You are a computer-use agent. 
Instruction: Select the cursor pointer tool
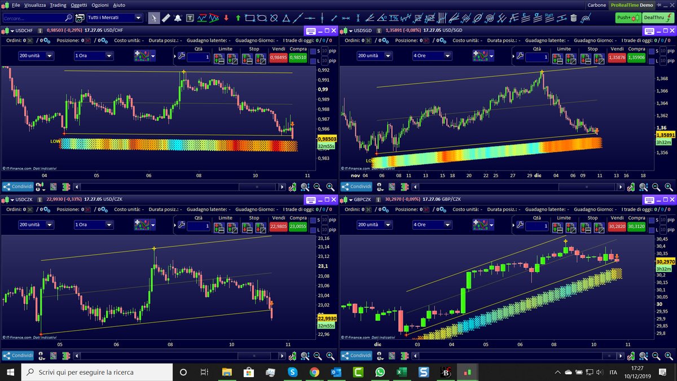(x=154, y=18)
